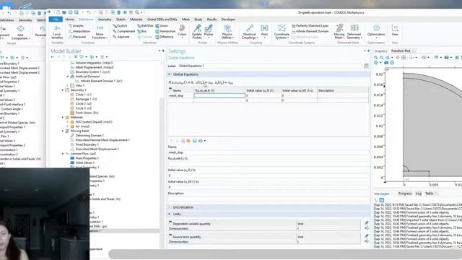Expand the Discretization section
The width and height of the screenshot is (462, 260).
tap(170, 207)
